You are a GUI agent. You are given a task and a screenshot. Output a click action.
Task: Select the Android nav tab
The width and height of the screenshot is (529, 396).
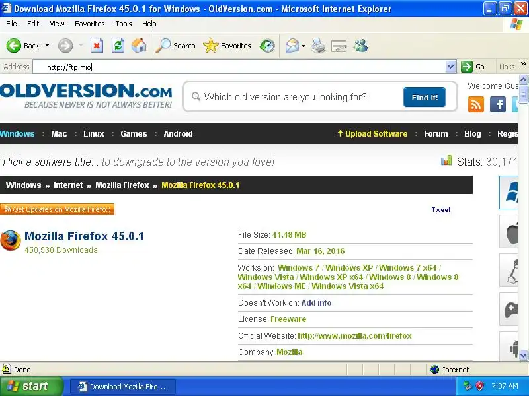point(178,134)
